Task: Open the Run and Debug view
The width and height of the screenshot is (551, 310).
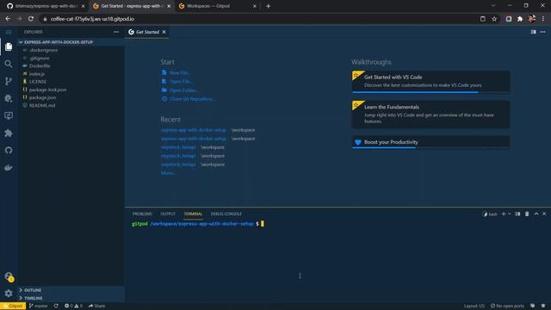Action: tap(9, 98)
